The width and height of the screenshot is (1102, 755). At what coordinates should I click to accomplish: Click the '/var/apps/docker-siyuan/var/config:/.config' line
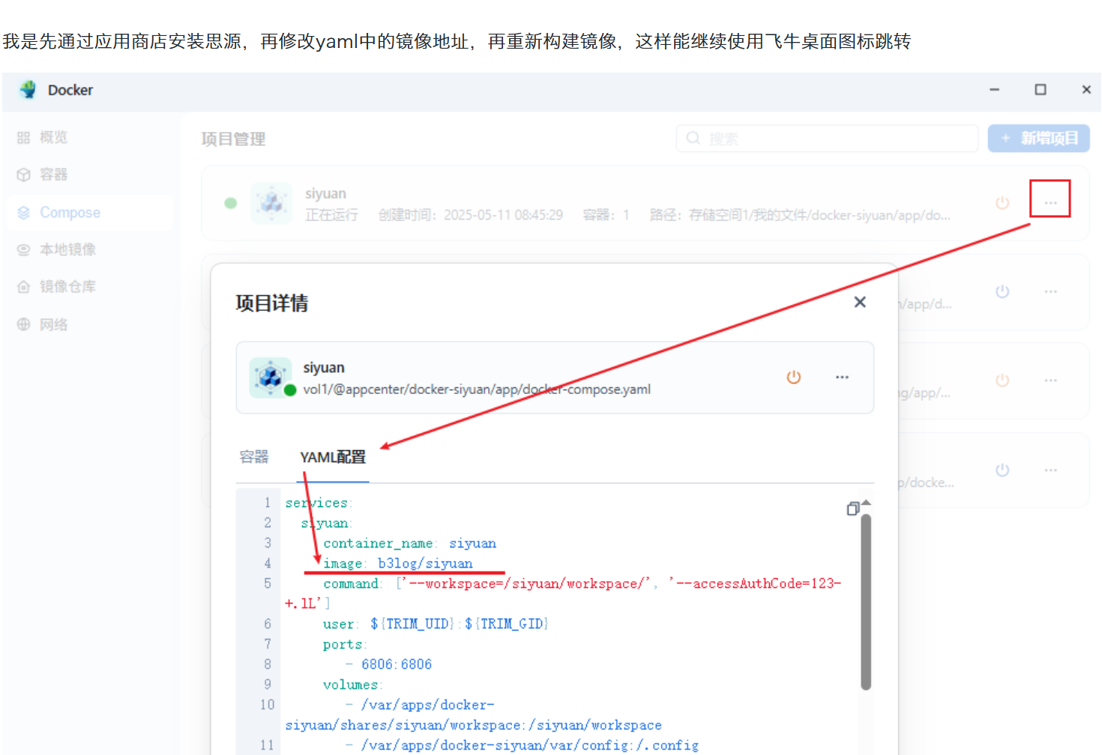[522, 745]
